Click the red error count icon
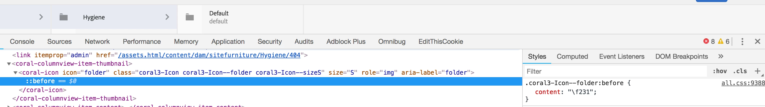 (706, 41)
